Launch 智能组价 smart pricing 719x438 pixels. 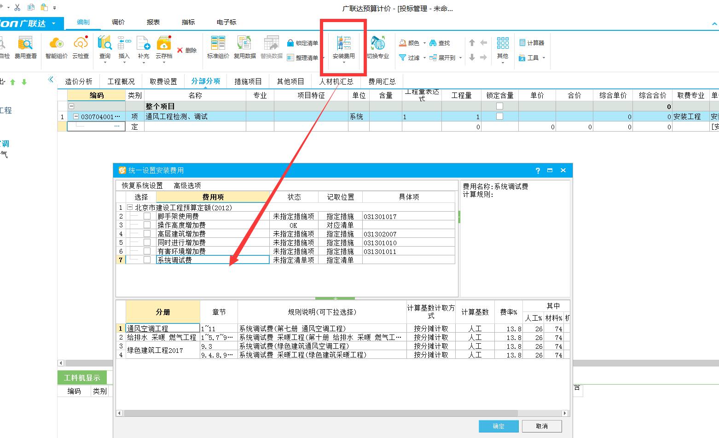pos(56,47)
